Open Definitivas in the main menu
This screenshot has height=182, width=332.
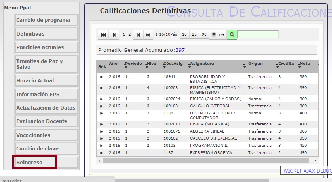(46, 34)
